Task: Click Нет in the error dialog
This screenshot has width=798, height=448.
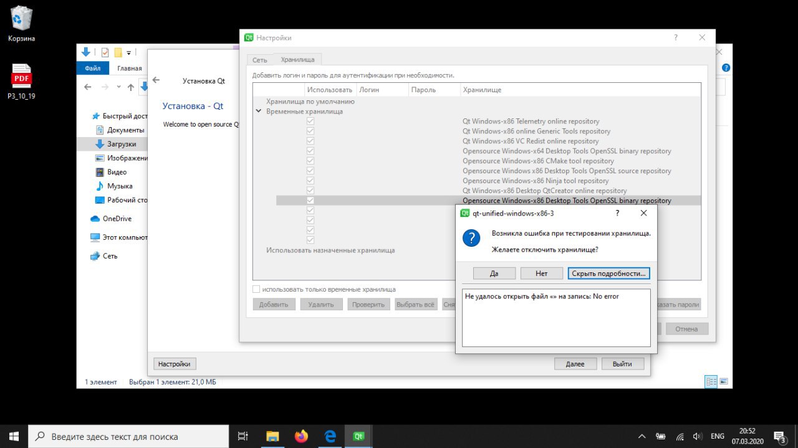Action: pyautogui.click(x=542, y=273)
